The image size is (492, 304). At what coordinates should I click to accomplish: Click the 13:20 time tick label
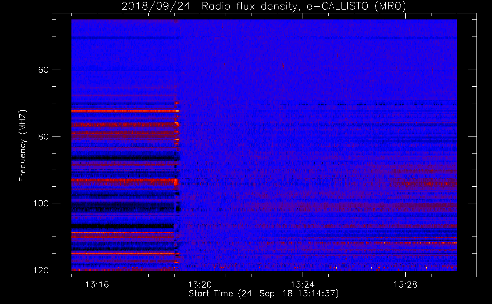click(200, 285)
